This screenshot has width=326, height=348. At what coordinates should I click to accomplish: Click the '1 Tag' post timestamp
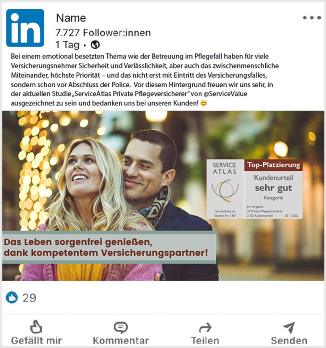(x=68, y=45)
